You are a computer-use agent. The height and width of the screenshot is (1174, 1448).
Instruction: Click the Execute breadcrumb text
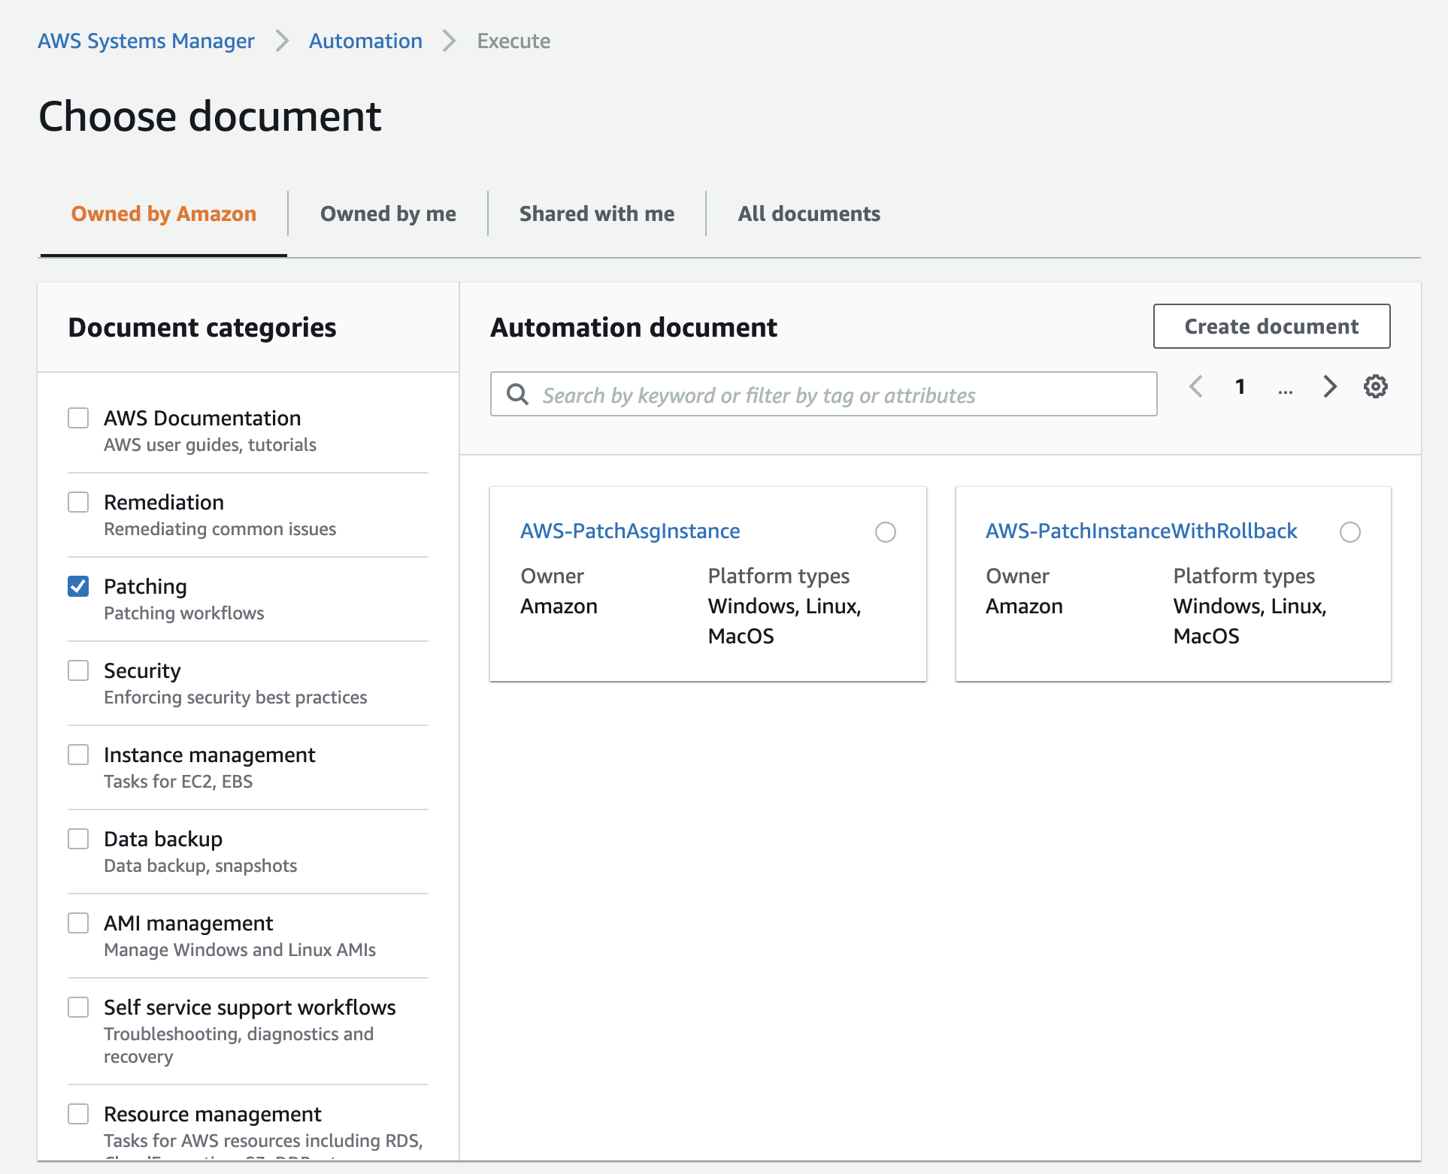point(513,41)
